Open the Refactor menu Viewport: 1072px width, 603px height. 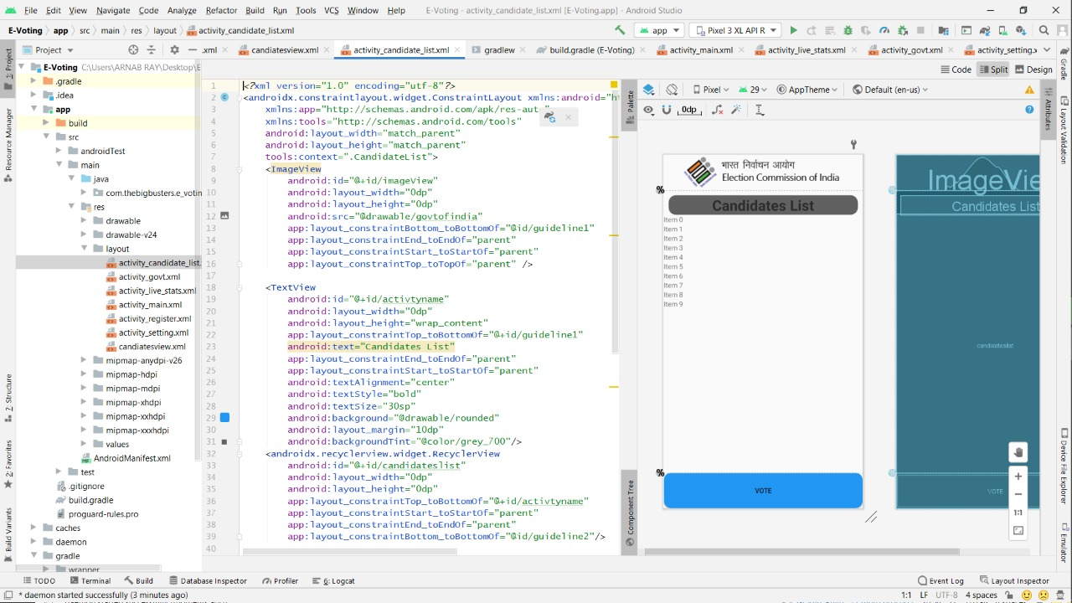click(x=221, y=10)
